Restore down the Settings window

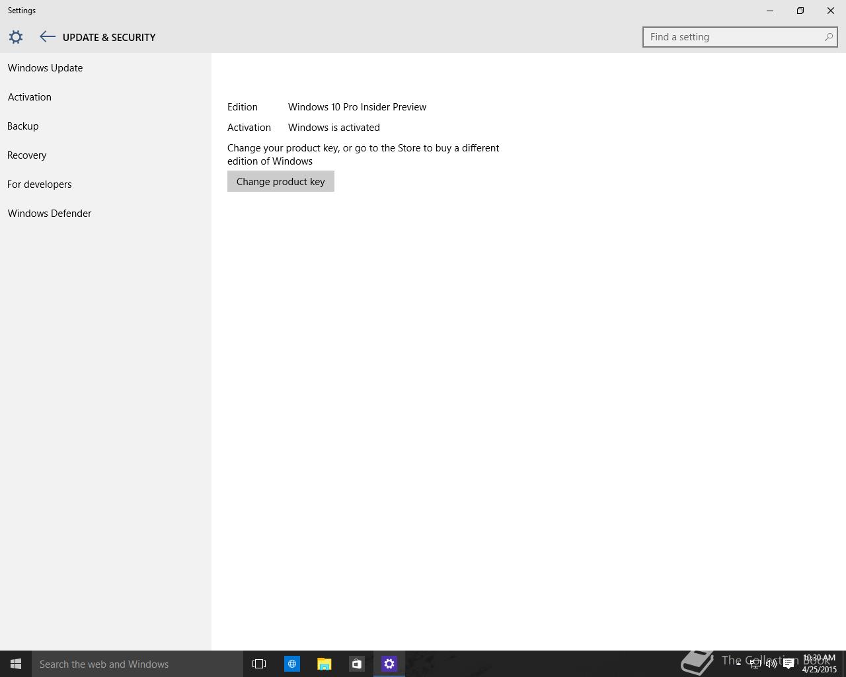pos(800,11)
